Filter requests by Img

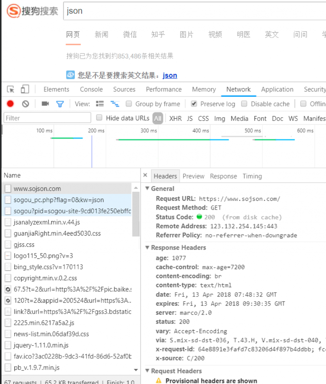[x=219, y=118]
